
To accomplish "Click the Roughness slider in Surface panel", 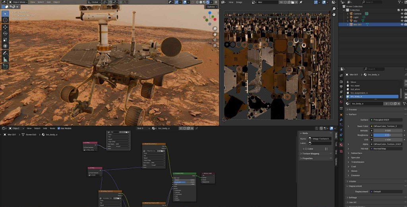I will [387, 135].
